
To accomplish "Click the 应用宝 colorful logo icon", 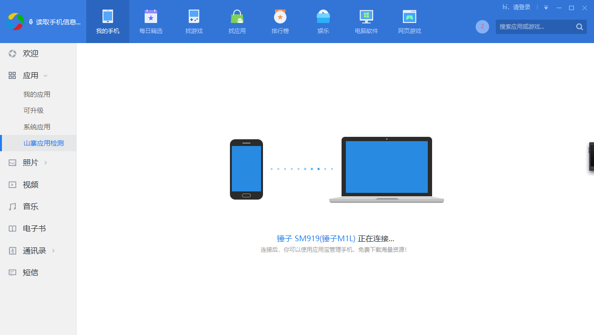I will (x=15, y=22).
